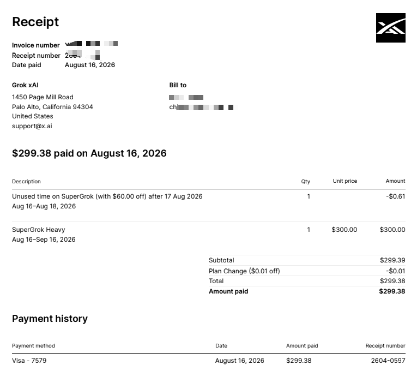Click the Payment history heading

click(50, 319)
